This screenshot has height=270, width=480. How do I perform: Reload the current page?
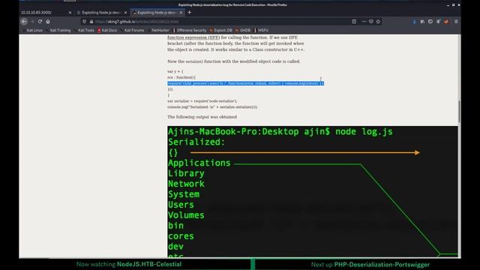(x=40, y=22)
